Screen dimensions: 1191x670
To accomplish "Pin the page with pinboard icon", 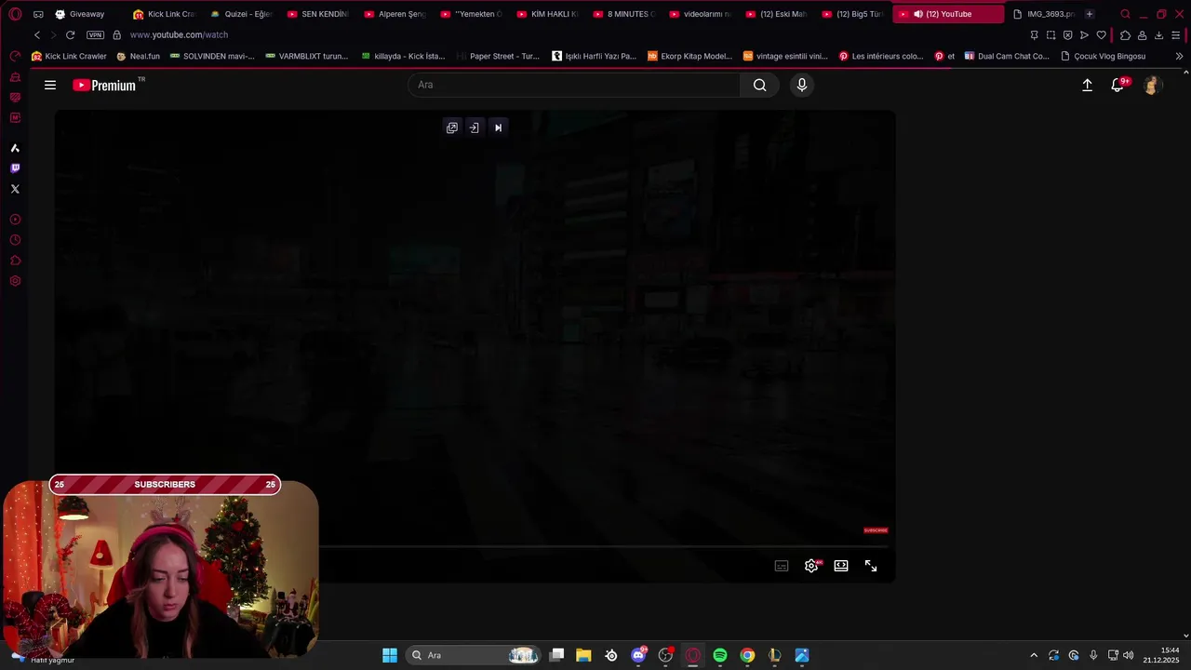I will [x=1034, y=35].
